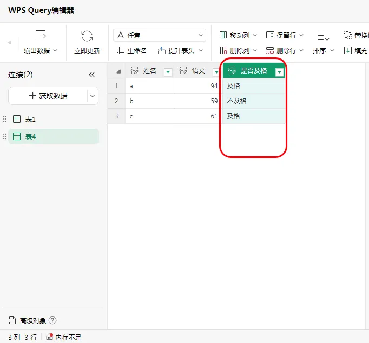Click the 保留行 keep rows icon
Viewport: 369px width, 343px height.
pos(270,35)
